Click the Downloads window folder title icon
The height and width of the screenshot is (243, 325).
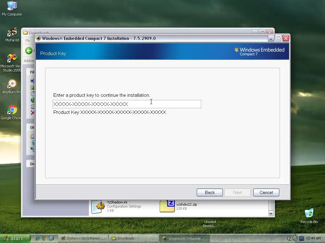tap(25, 33)
